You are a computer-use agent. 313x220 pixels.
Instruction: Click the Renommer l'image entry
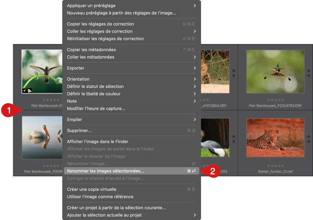click(x=131, y=164)
